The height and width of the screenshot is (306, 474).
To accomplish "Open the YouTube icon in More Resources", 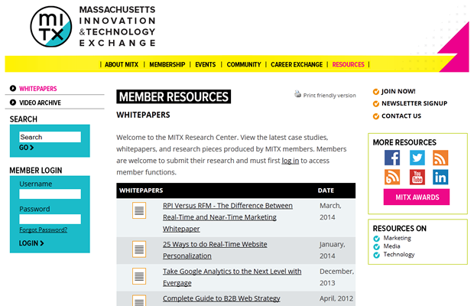I will point(417,177).
